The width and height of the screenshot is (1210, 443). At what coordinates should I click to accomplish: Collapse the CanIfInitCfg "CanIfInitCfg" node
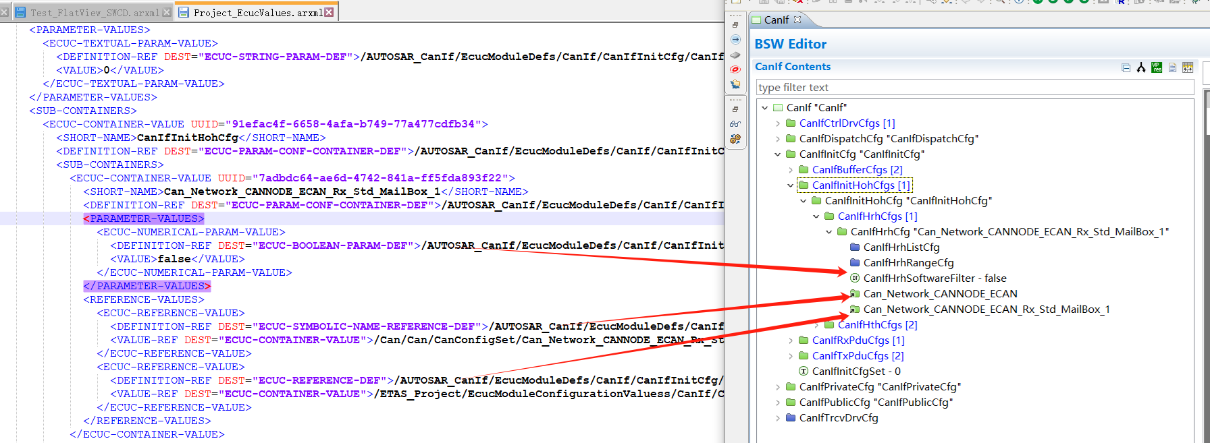tap(778, 154)
